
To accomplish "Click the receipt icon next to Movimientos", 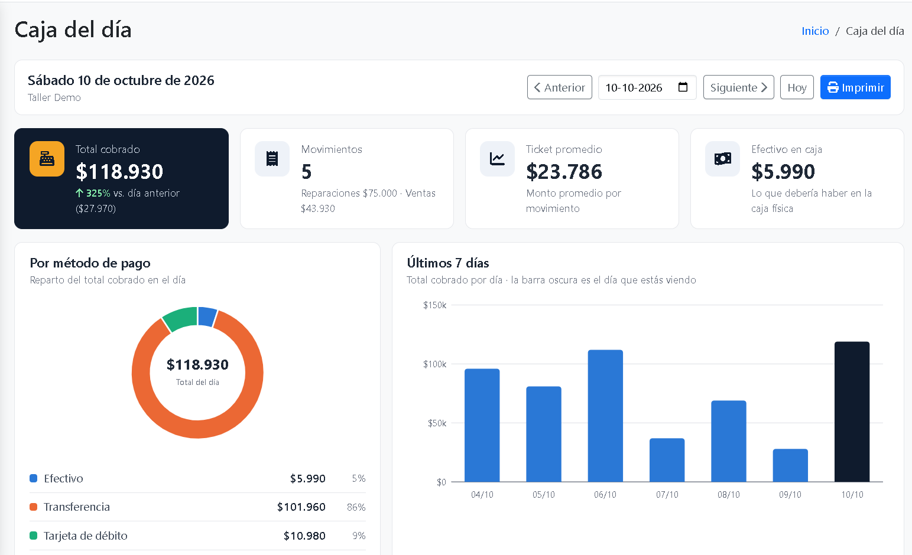I will (x=272, y=159).
